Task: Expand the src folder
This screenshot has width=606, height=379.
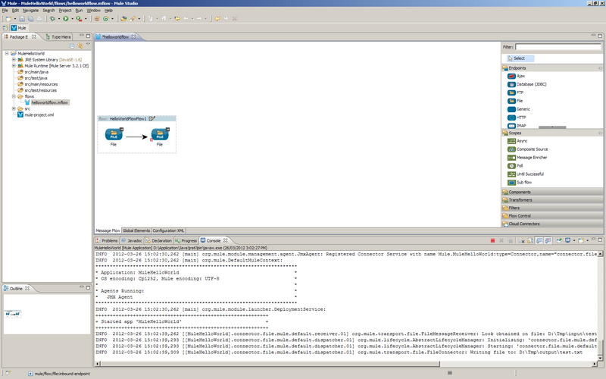Action: point(14,108)
